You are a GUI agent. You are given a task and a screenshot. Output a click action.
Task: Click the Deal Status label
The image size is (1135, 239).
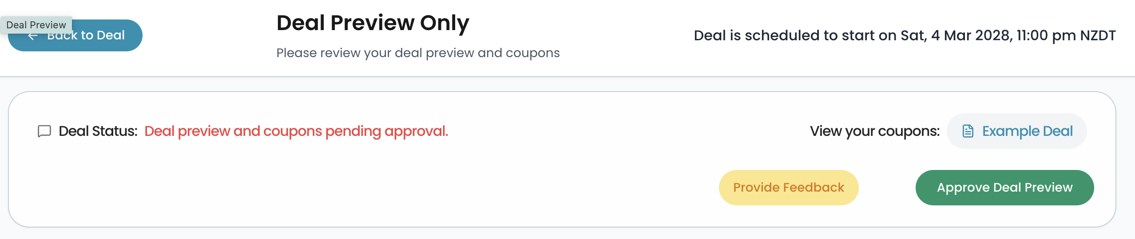click(98, 131)
